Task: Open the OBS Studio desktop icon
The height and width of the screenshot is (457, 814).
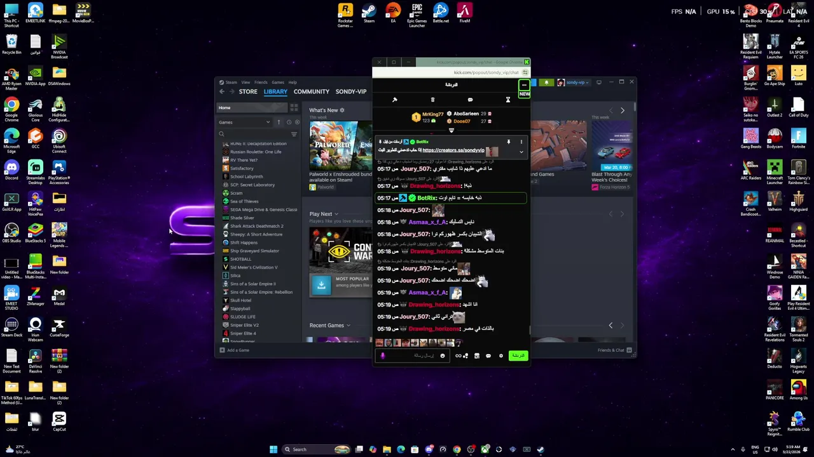Action: [x=11, y=232]
